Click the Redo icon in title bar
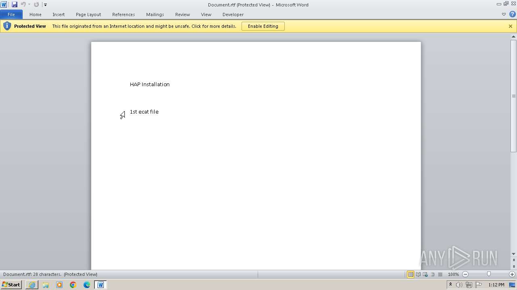The image size is (517, 290). (x=36, y=4)
